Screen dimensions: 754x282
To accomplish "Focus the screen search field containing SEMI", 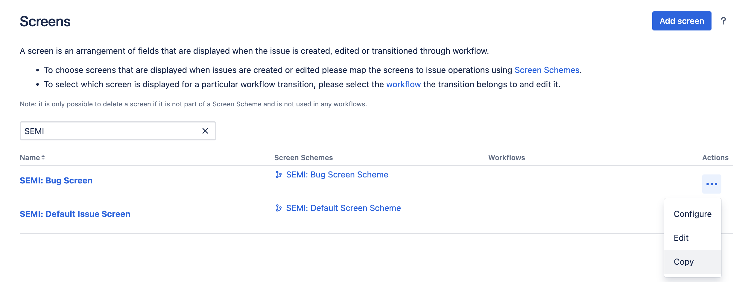I will click(x=111, y=131).
